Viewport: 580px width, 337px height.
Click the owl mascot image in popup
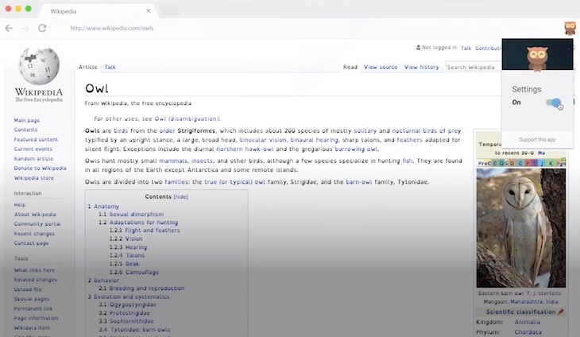(537, 56)
